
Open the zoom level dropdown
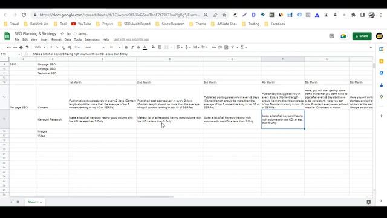click(40, 47)
